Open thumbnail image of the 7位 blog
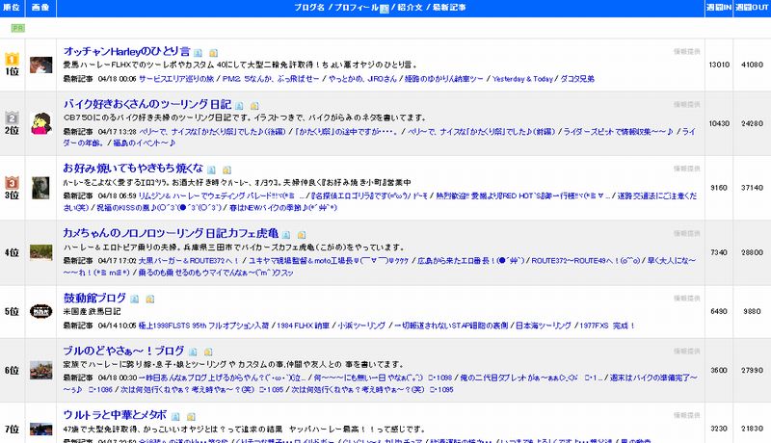 (x=40, y=429)
